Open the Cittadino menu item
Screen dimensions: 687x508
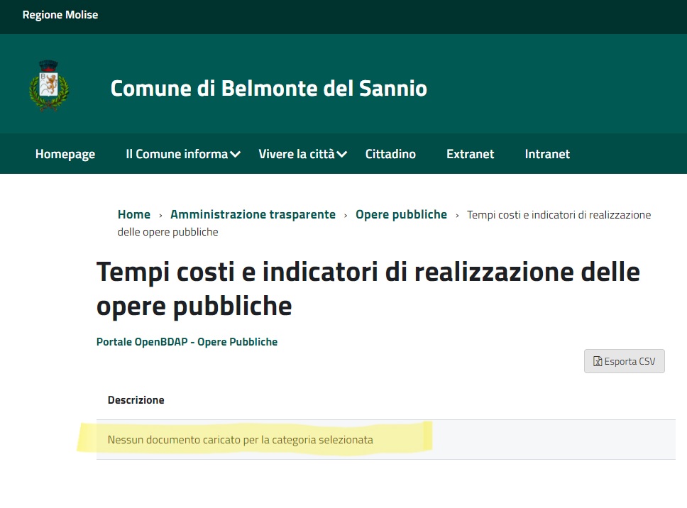[390, 154]
